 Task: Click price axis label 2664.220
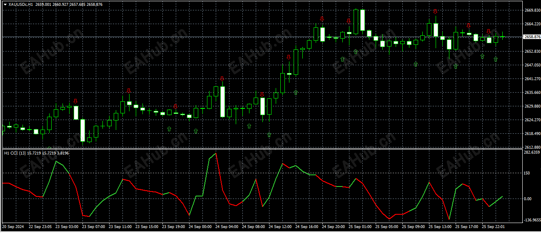pyautogui.click(x=533, y=24)
